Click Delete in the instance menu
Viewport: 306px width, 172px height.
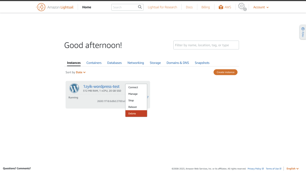(x=136, y=114)
